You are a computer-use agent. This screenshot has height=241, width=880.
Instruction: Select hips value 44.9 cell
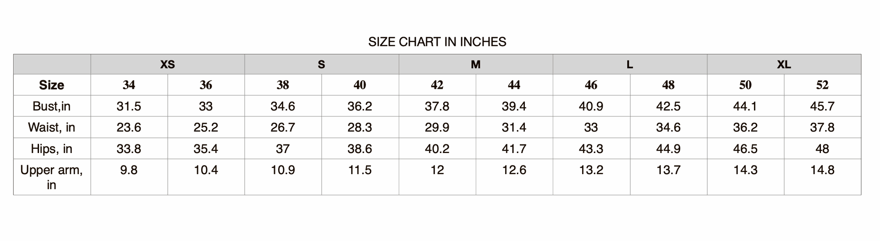pos(668,148)
